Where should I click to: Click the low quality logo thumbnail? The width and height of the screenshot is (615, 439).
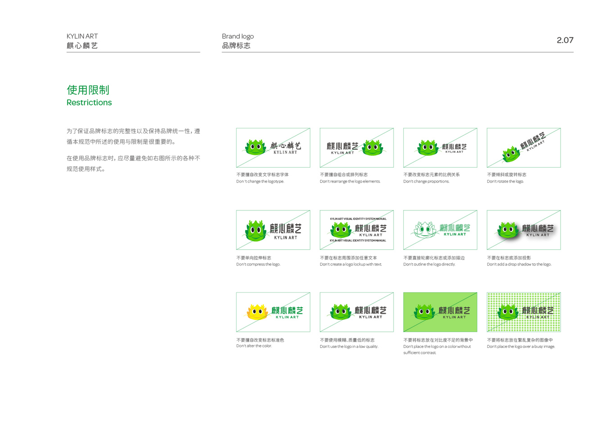click(357, 312)
